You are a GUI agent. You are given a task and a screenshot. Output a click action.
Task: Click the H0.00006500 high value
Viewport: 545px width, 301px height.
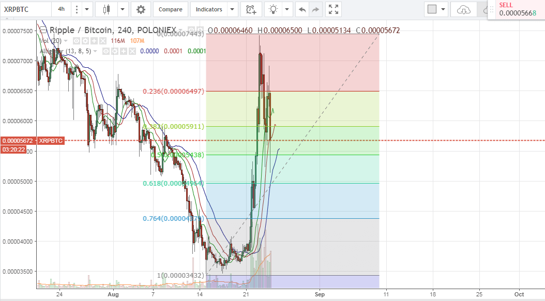[280, 31]
